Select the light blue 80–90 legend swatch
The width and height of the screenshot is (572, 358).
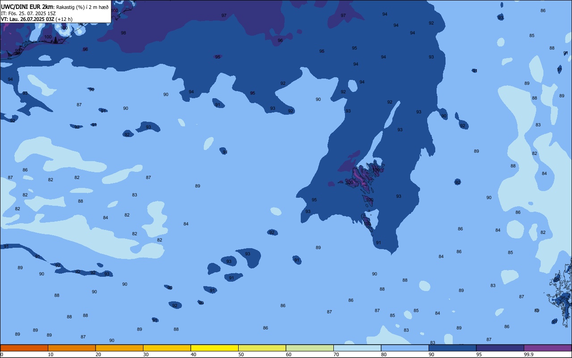click(x=405, y=348)
